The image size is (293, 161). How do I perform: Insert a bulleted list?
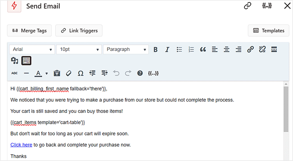(x=179, y=50)
